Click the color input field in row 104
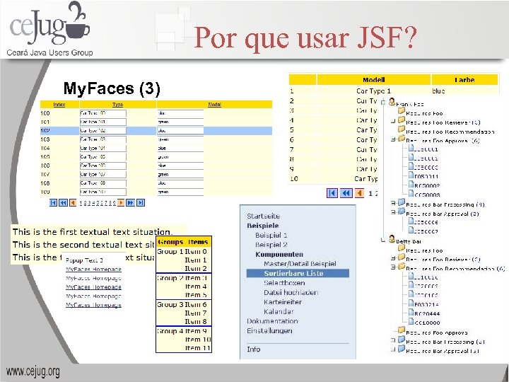The image size is (509, 382). [x=180, y=148]
